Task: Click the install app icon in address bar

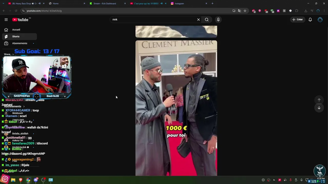Action: pos(234,11)
